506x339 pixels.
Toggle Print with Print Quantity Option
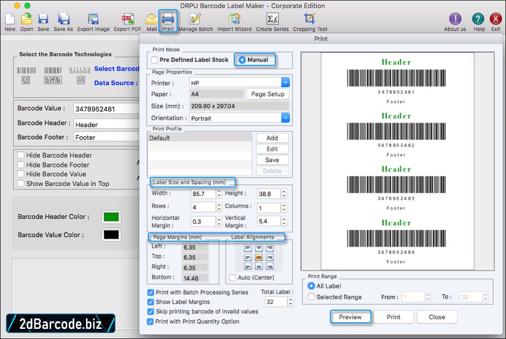(x=150, y=322)
